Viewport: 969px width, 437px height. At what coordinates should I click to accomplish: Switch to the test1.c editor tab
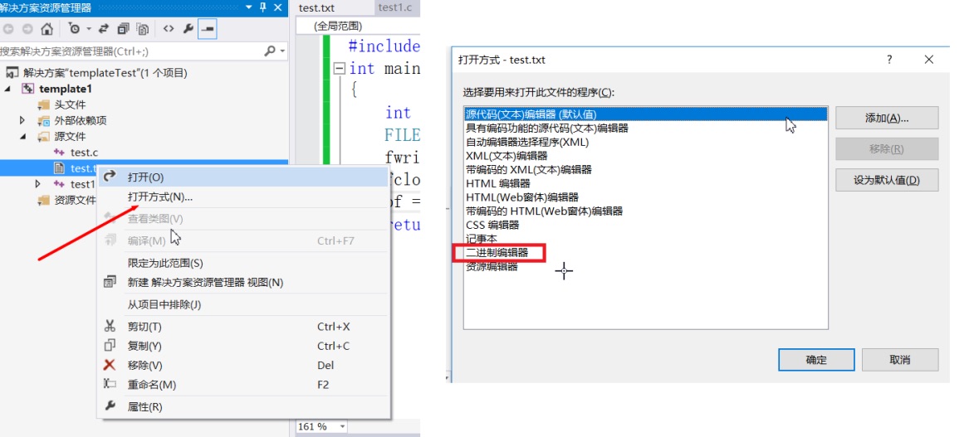[x=395, y=7]
